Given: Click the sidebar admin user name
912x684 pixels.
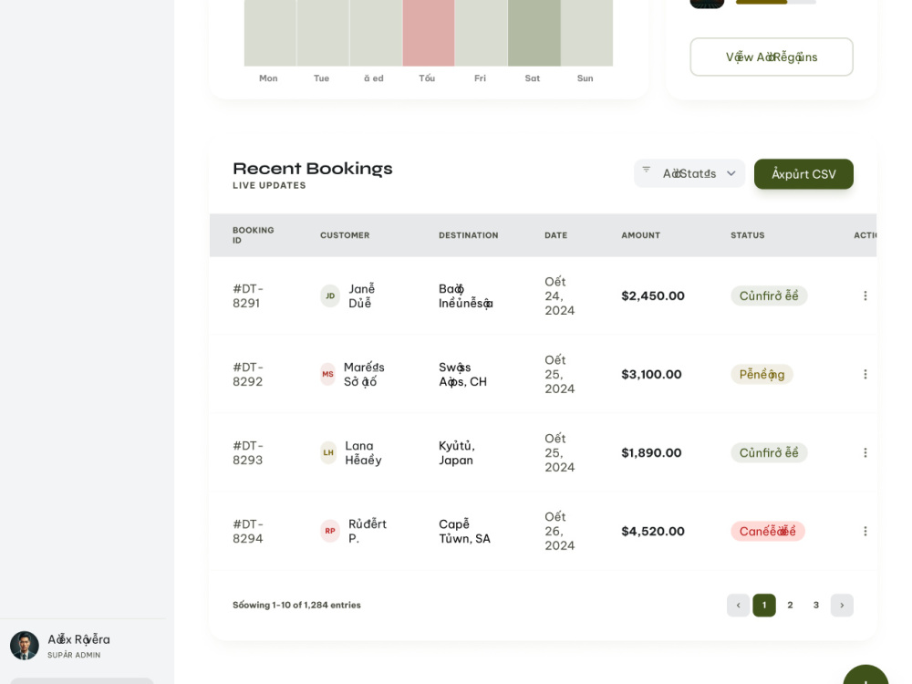Looking at the screenshot, I should point(78,639).
